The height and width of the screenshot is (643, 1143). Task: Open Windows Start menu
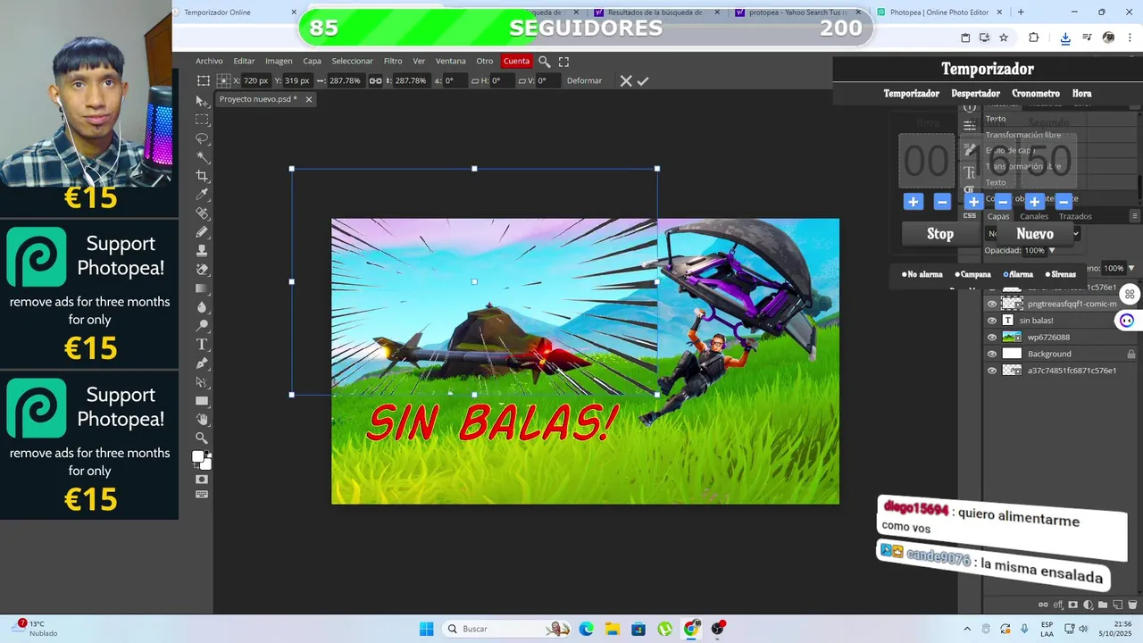tap(427, 629)
